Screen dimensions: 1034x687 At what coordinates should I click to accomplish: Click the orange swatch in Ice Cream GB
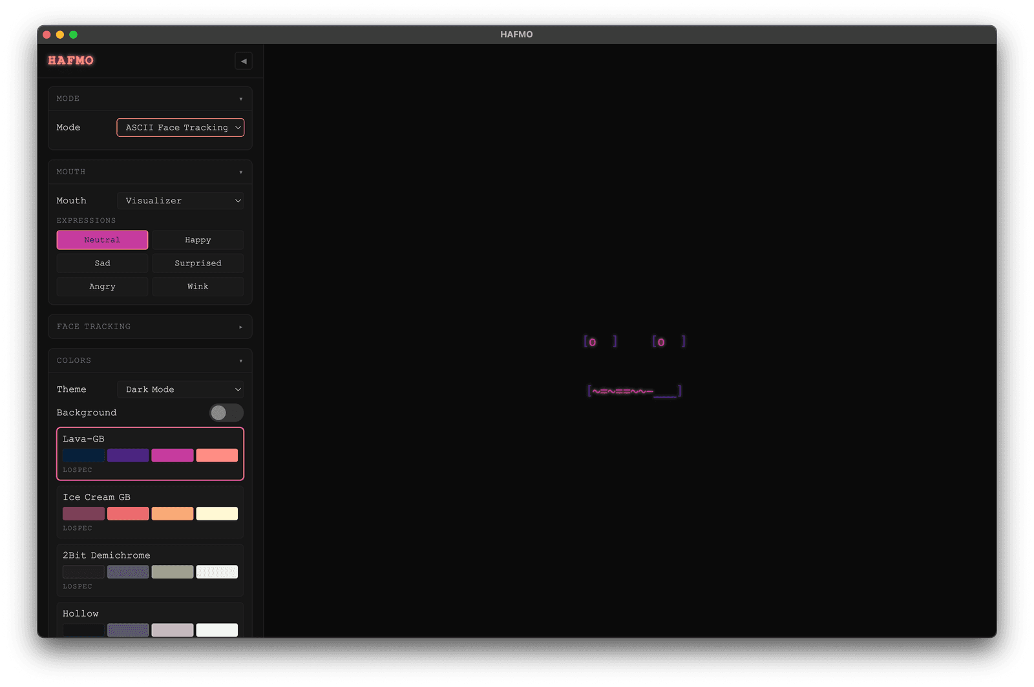[x=173, y=513]
